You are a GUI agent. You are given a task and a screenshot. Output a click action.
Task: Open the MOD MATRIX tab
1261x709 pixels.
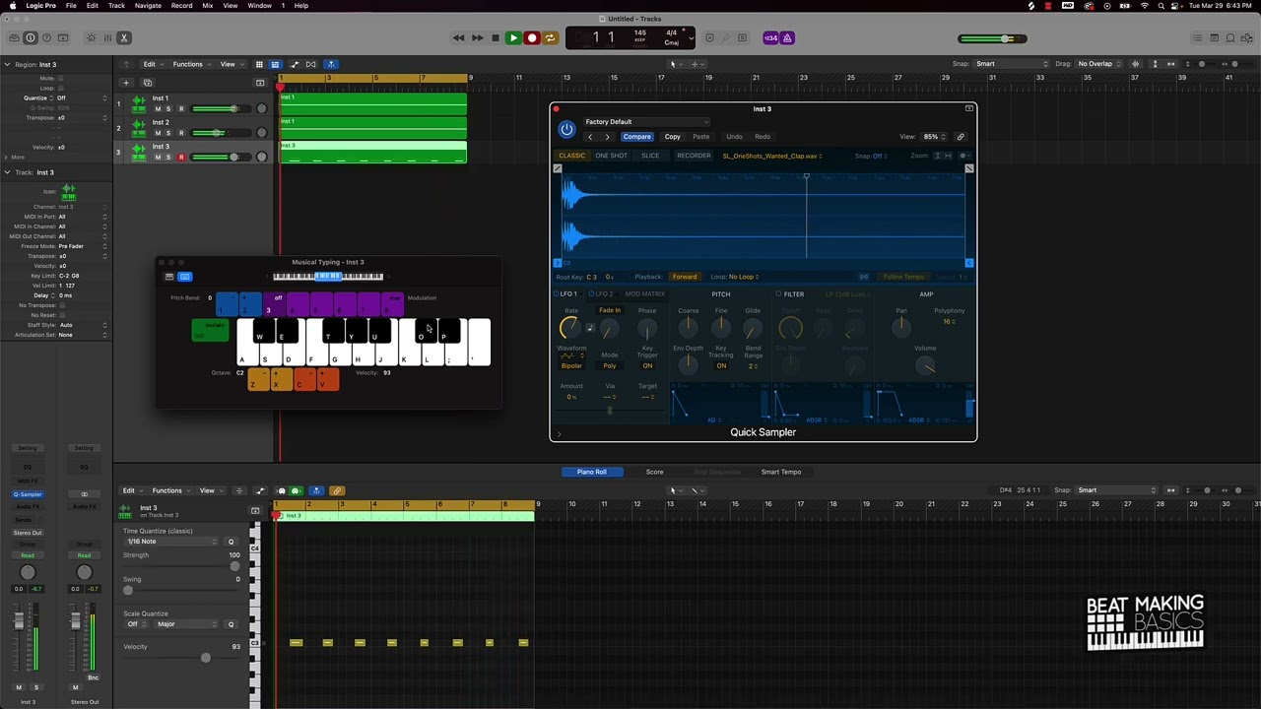pyautogui.click(x=644, y=294)
